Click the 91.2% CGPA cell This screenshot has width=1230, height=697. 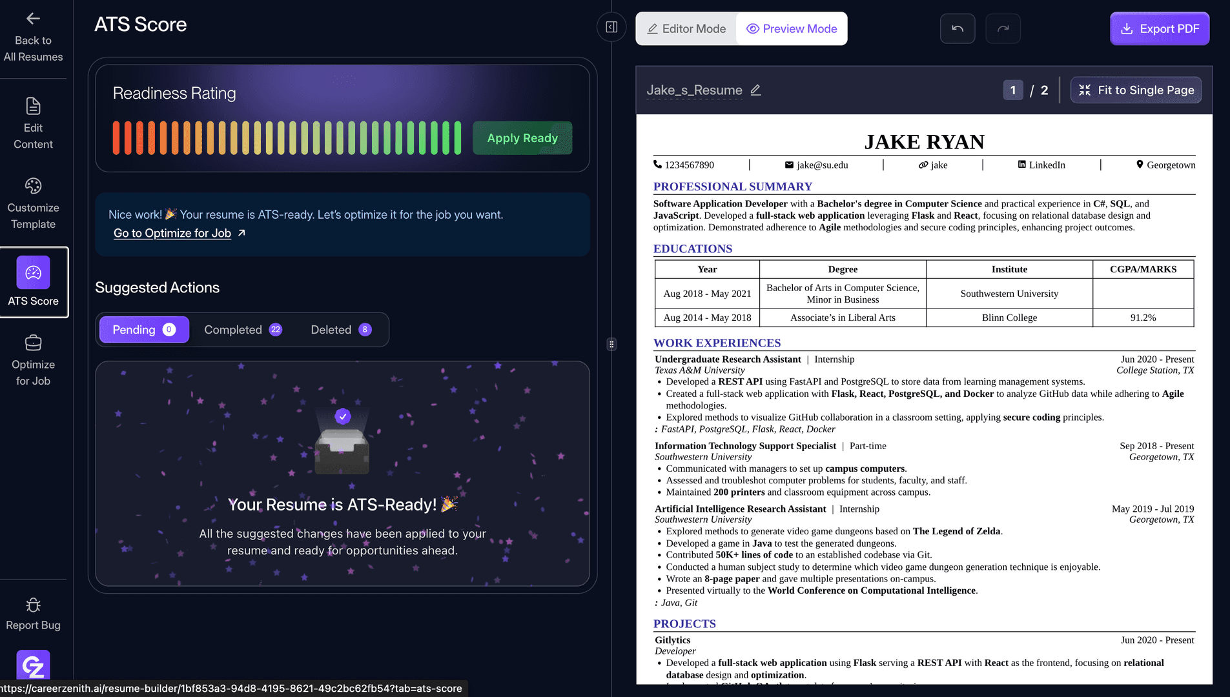coord(1143,318)
